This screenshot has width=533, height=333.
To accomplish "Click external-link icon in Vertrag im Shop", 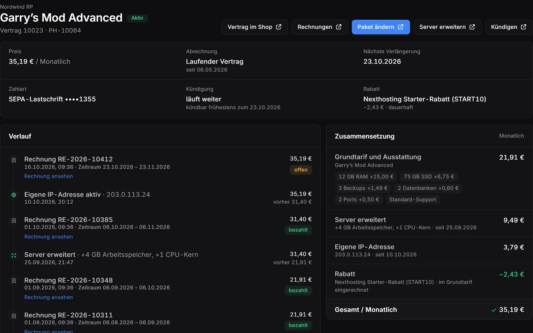I will pyautogui.click(x=278, y=27).
